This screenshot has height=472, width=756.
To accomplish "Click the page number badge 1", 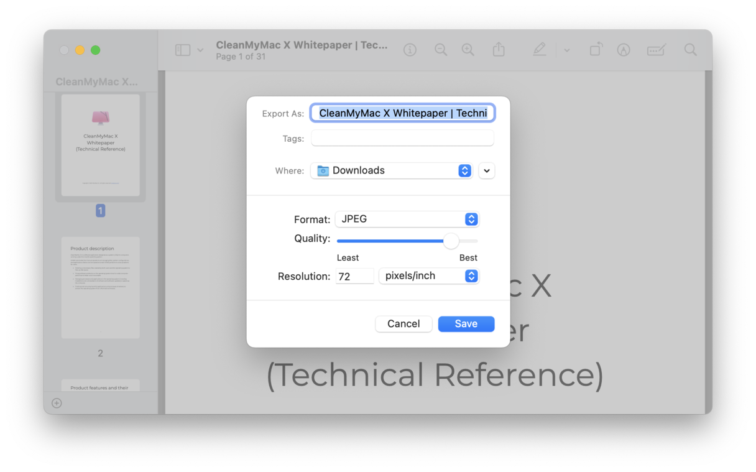I will point(100,211).
